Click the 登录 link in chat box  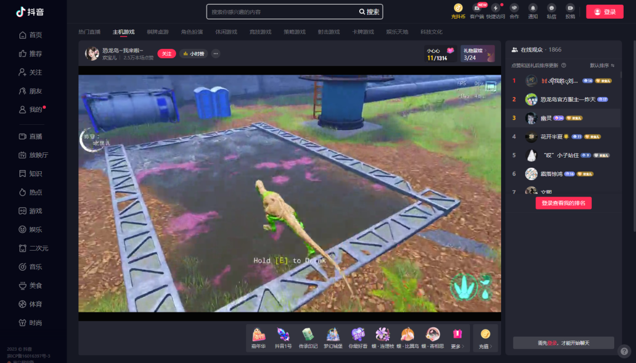pyautogui.click(x=552, y=343)
